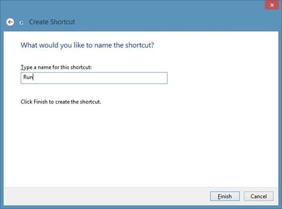This screenshot has width=282, height=209.
Task: Click the "What would you like to name" heading
Action: (87, 45)
